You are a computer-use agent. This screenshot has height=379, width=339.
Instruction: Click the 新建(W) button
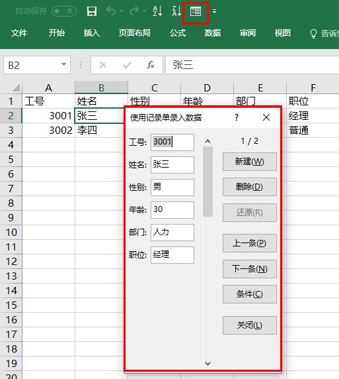250,162
